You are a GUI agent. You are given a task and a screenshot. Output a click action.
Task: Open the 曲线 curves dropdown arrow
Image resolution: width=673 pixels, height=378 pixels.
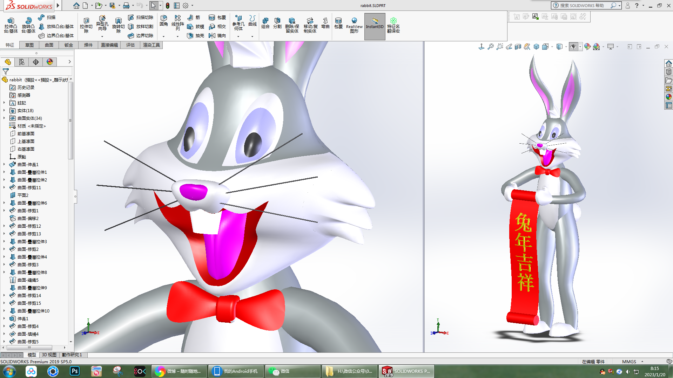coord(252,36)
